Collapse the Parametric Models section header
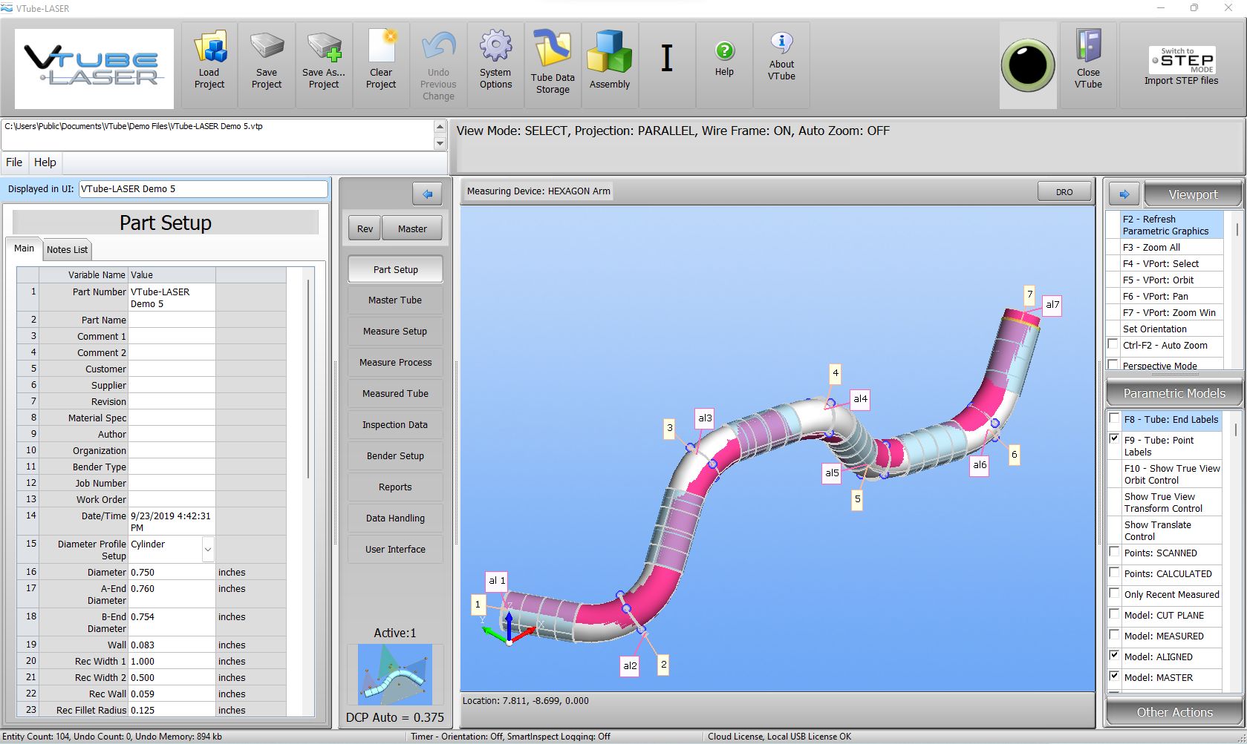The image size is (1247, 744). pyautogui.click(x=1174, y=393)
